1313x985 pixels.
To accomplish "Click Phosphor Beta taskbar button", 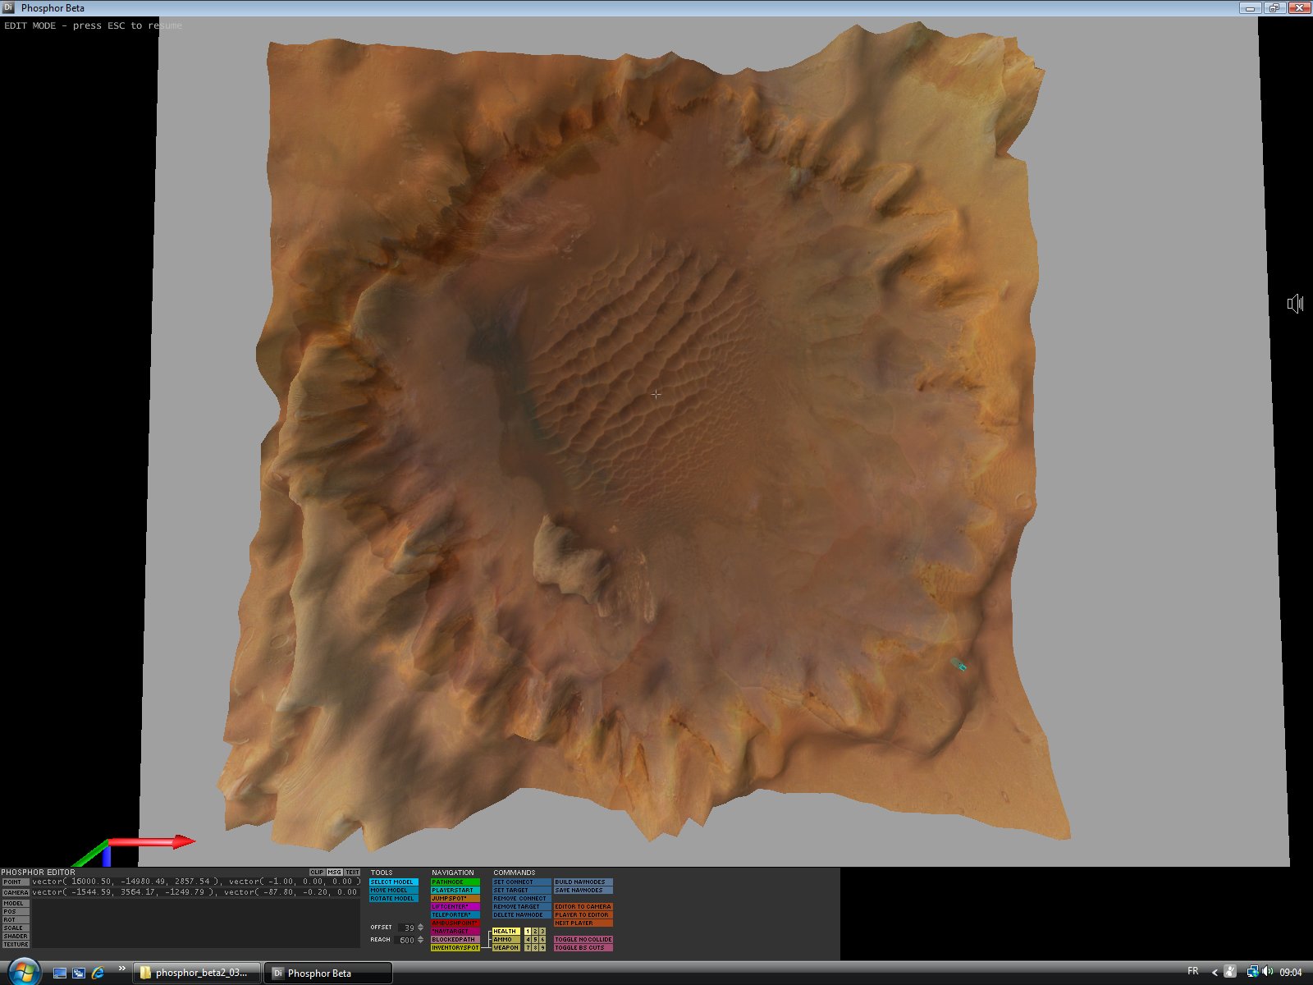I will pos(328,973).
